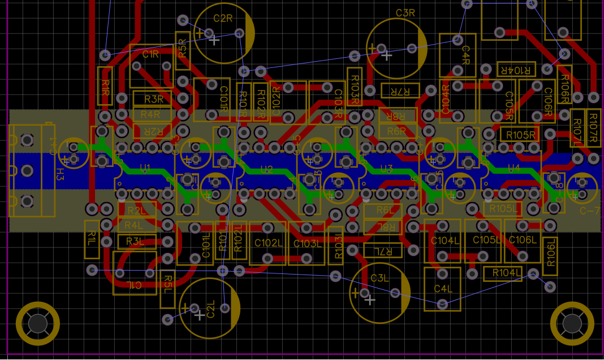Click the C1L capacitor footprint

click(x=135, y=273)
